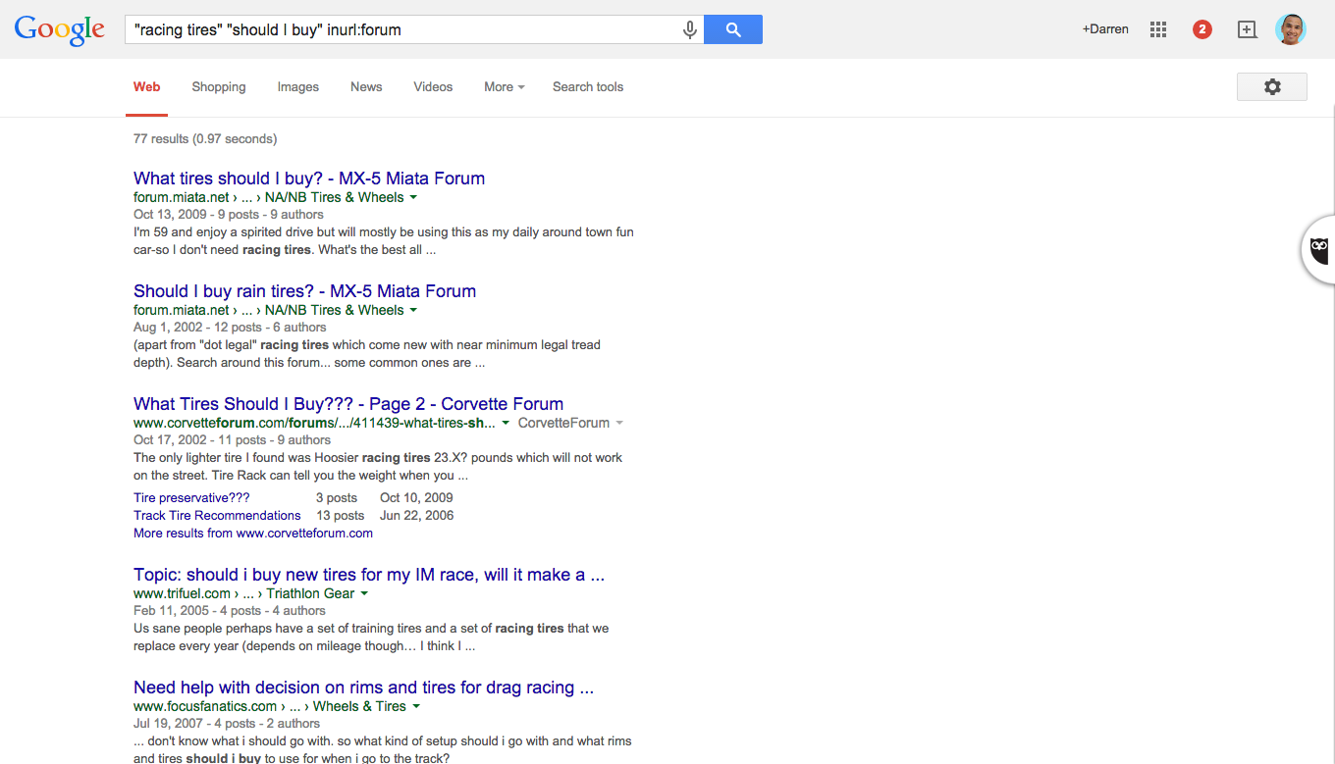Expand dropdown arrow next to corvetteforum.com URL
Image resolution: width=1335 pixels, height=764 pixels.
506,424
